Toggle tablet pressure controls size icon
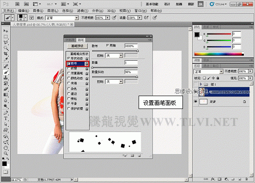Image resolution: width=255 pixels, height=183 pixels. (154, 17)
